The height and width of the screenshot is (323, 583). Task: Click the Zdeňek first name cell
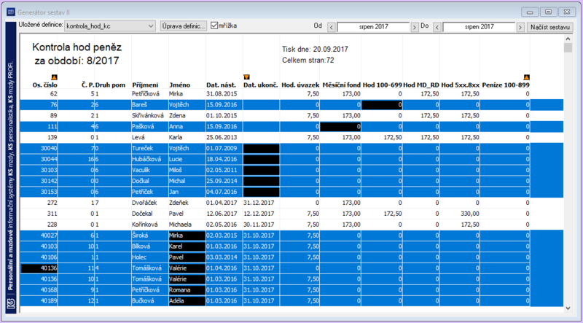187,203
